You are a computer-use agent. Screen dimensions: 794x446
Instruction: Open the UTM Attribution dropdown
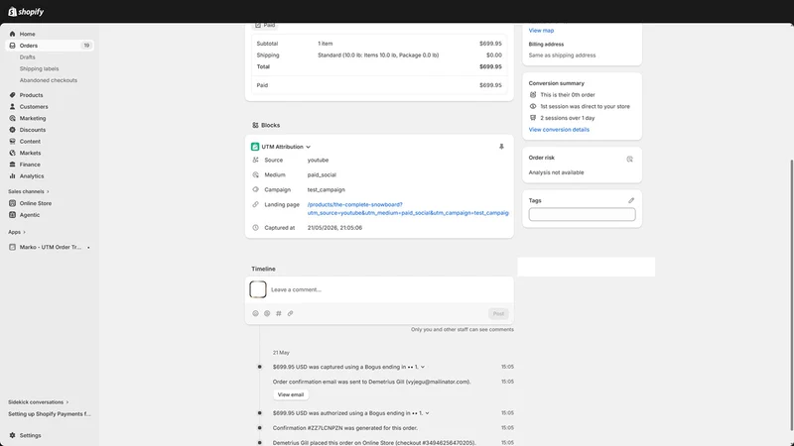(x=286, y=147)
